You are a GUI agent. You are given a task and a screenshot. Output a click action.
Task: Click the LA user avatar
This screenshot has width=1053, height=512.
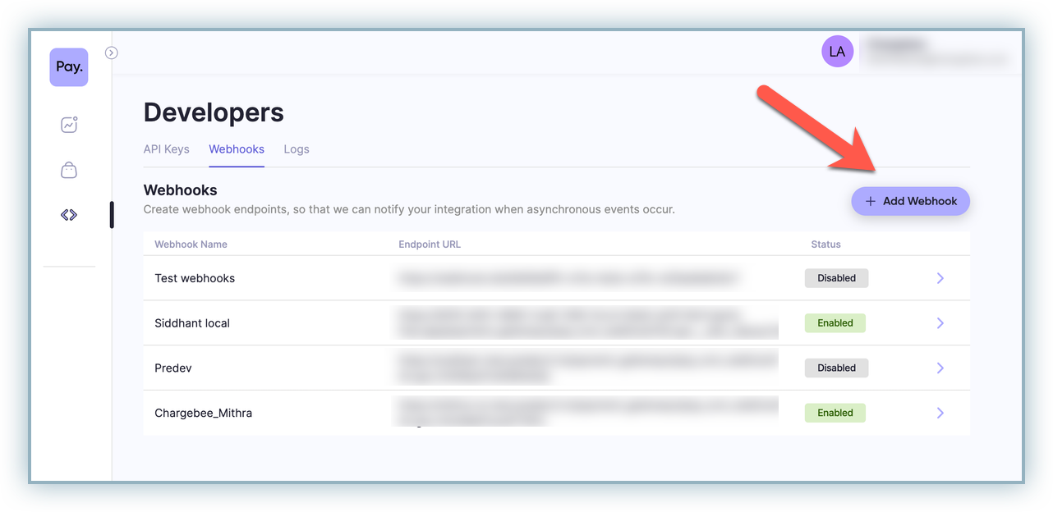click(x=837, y=52)
